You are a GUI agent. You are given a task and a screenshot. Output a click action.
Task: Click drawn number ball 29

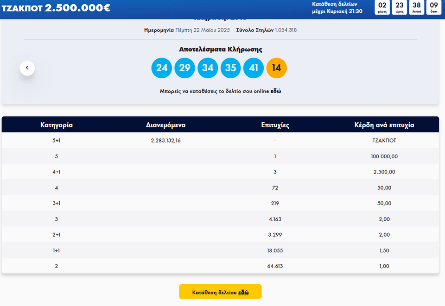pyautogui.click(x=185, y=68)
